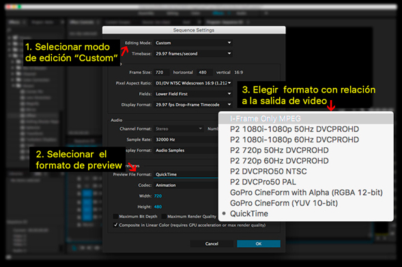Image resolution: width=402 pixels, height=267 pixels.
Task: Open the video Display Format timecode dropdown
Action: [193, 105]
